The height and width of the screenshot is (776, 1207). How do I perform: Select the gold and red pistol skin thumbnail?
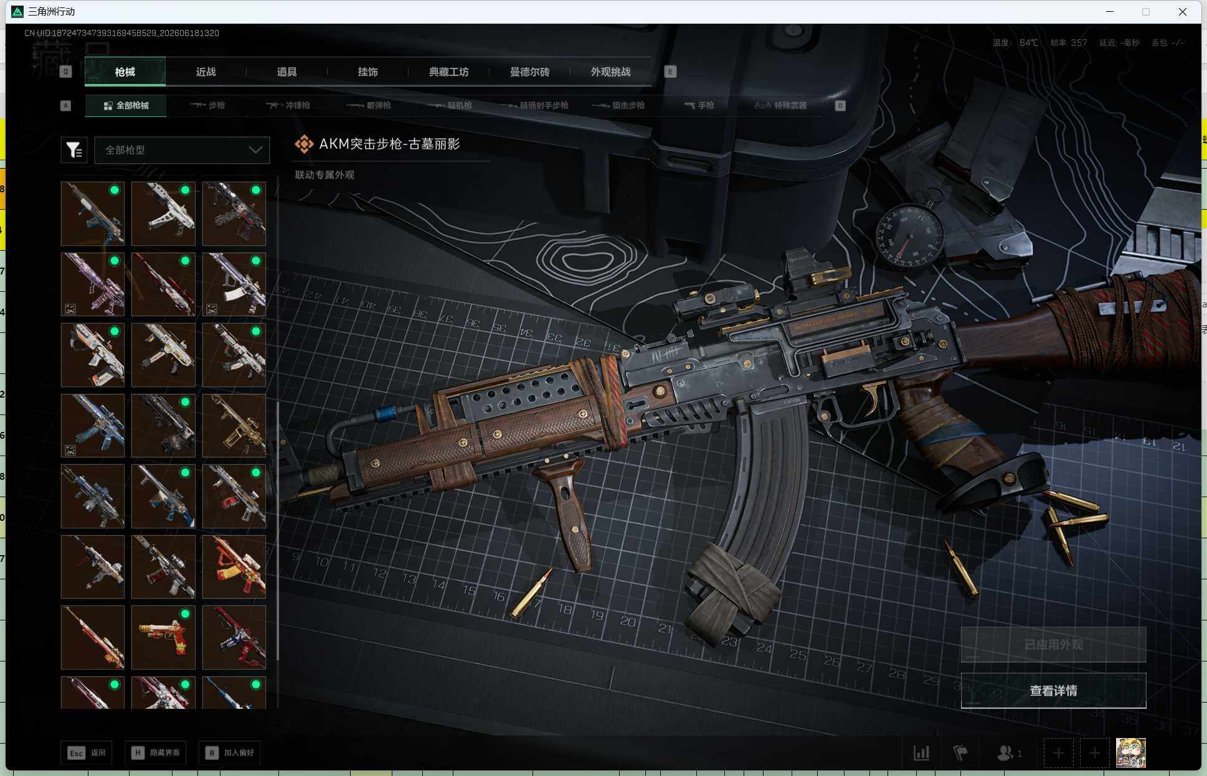coord(163,637)
